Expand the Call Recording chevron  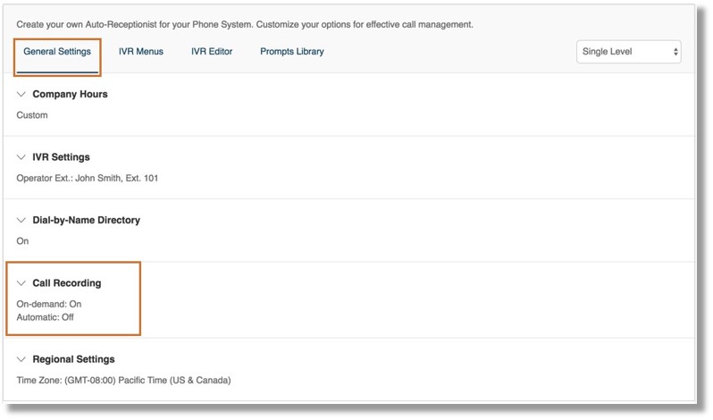click(x=21, y=283)
